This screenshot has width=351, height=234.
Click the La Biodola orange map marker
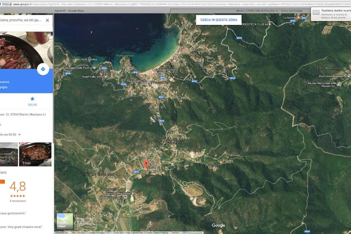[298, 17]
